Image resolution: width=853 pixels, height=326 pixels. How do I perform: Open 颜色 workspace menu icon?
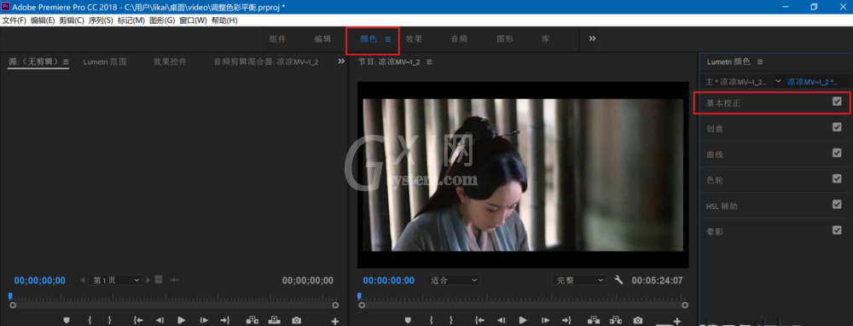(388, 39)
